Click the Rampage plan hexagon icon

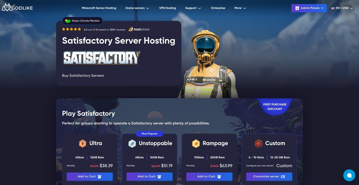click(196, 144)
